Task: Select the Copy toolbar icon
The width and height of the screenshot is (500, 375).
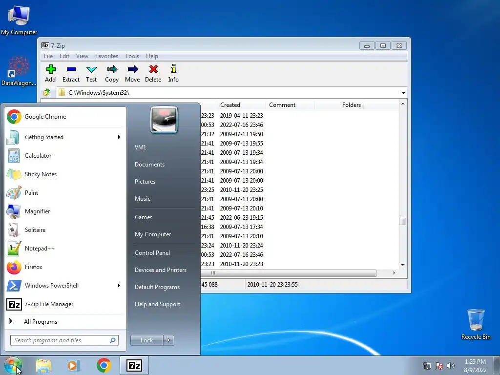Action: (x=112, y=73)
